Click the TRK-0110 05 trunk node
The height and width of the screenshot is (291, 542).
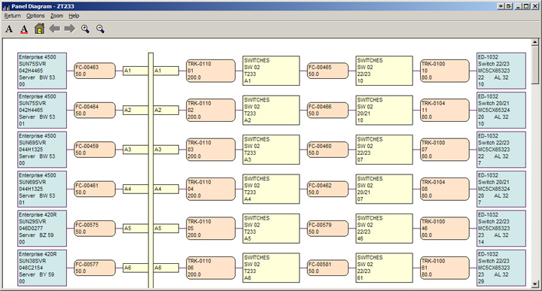click(x=211, y=228)
